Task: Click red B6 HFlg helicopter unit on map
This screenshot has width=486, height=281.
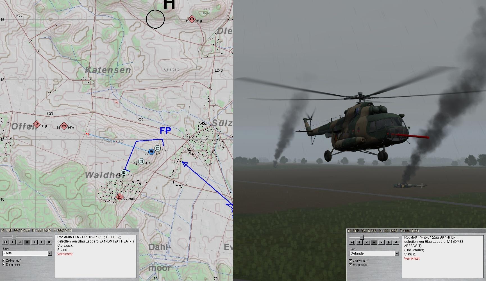Action: click(x=37, y=124)
